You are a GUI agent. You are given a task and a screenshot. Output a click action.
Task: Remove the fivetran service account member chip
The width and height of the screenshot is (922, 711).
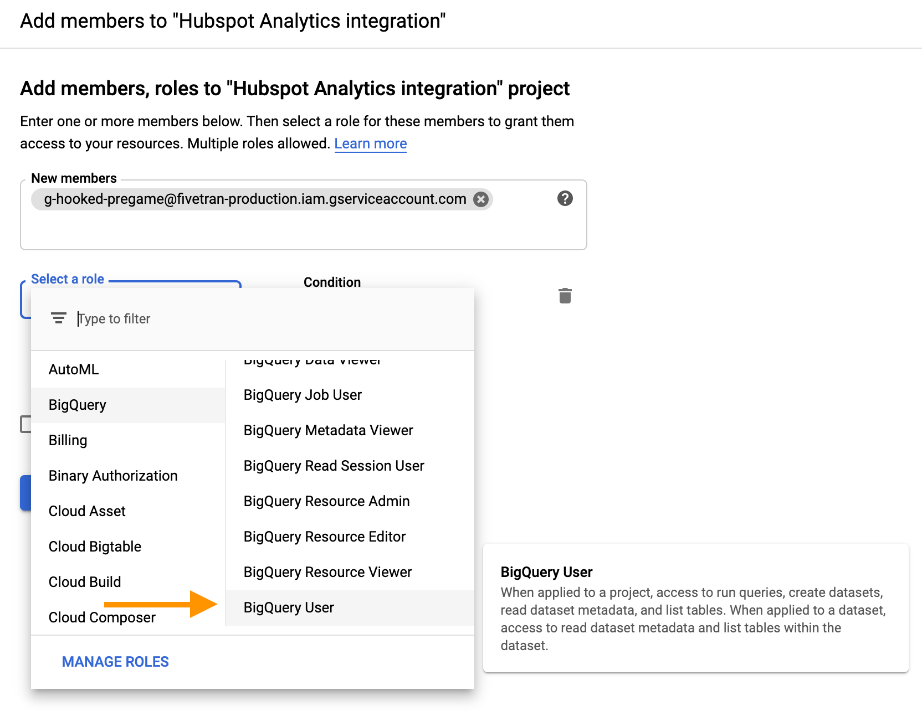pyautogui.click(x=481, y=199)
